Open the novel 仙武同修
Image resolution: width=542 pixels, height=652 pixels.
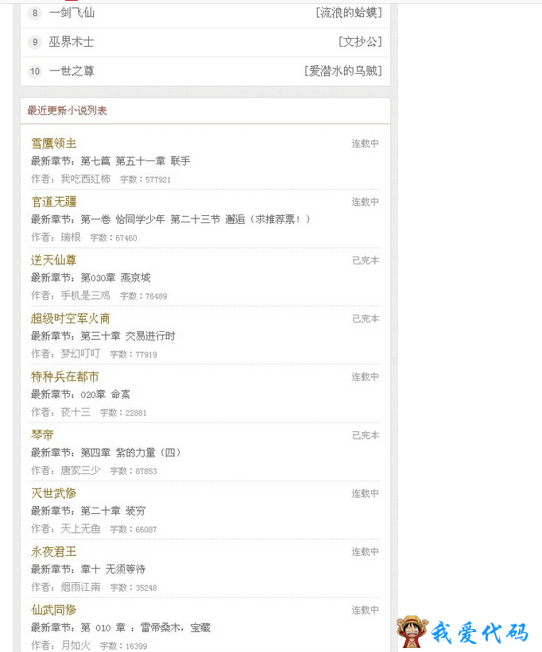(x=54, y=610)
